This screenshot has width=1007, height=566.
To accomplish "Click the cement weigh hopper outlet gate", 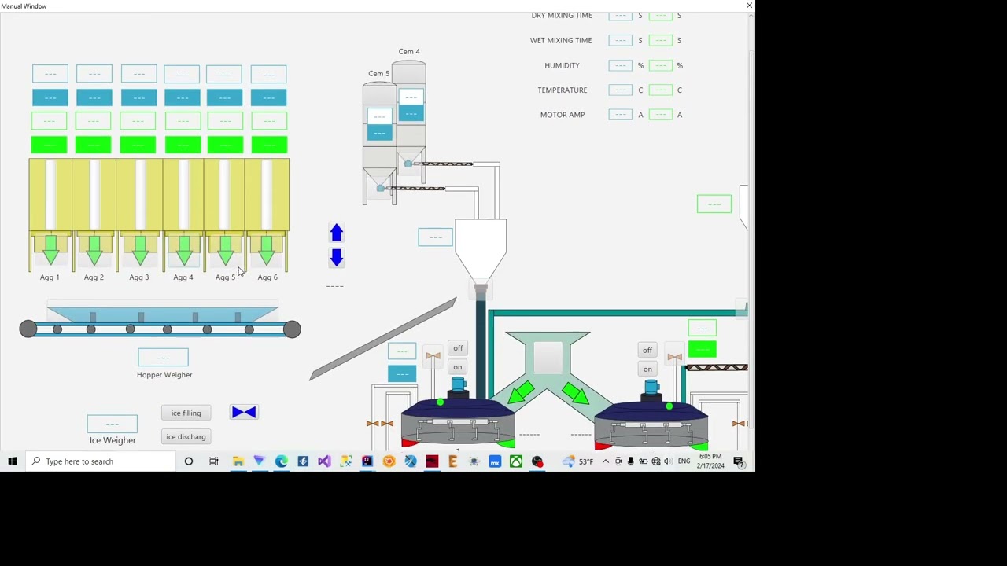I will (481, 291).
